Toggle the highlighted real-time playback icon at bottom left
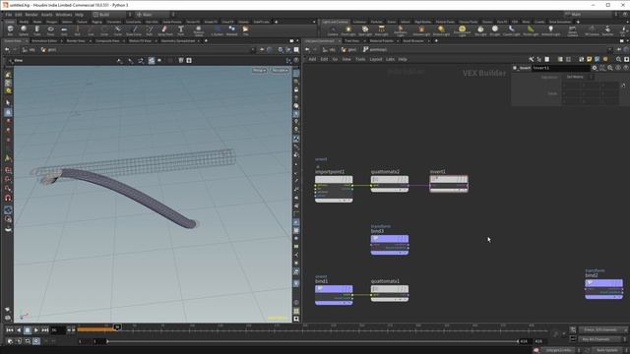Image resolution: width=630 pixels, height=354 pixels. click(x=36, y=341)
